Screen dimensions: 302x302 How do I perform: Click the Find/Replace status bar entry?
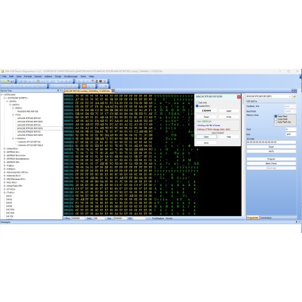[x=158, y=218]
